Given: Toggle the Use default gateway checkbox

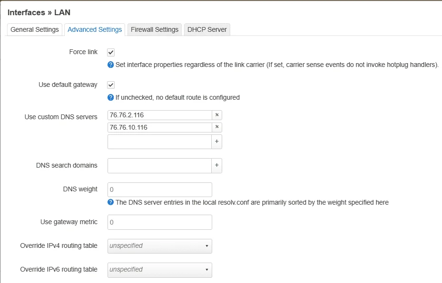Looking at the screenshot, I should click(x=111, y=85).
